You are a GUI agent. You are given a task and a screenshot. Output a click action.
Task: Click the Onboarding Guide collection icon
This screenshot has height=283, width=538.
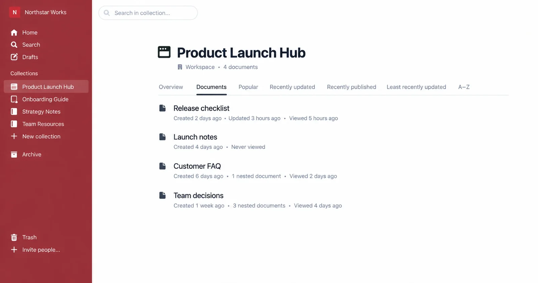tap(14, 99)
